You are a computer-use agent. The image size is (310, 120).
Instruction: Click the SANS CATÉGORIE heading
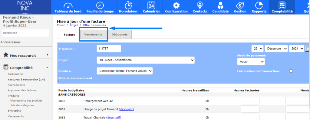pos(72,95)
